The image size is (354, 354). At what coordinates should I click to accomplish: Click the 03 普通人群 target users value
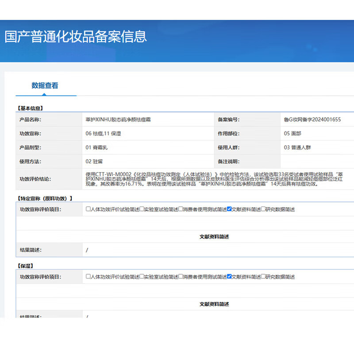(x=297, y=147)
